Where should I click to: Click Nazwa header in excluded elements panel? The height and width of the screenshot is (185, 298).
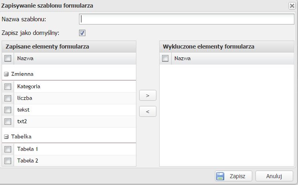[182, 59]
